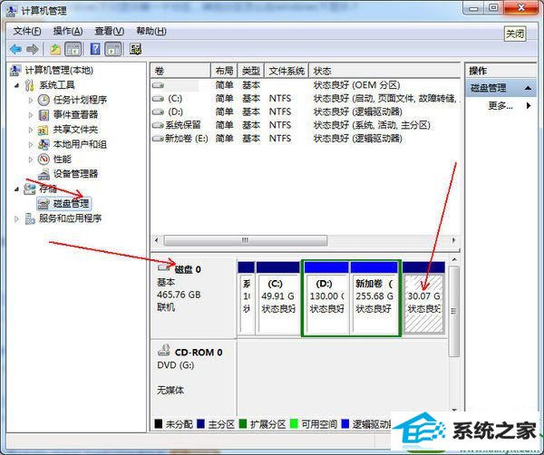544x455 pixels.
Task: Collapse the 存储 tree node
Action: (x=16, y=189)
